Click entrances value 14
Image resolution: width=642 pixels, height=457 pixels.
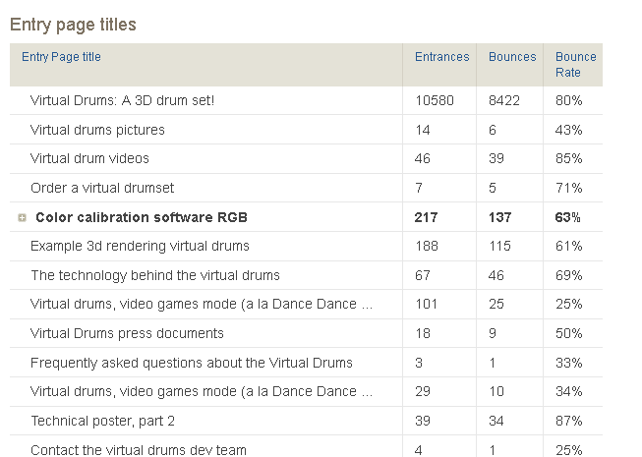(x=423, y=130)
